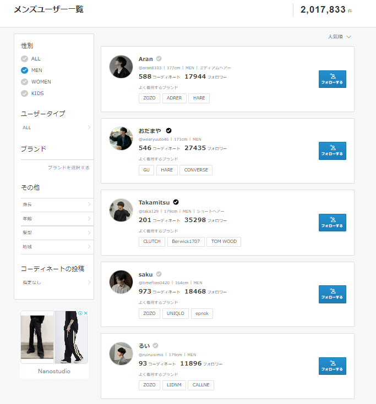Click the HARE brand tag on Aran's card
The width and height of the screenshot is (376, 404).
(199, 98)
